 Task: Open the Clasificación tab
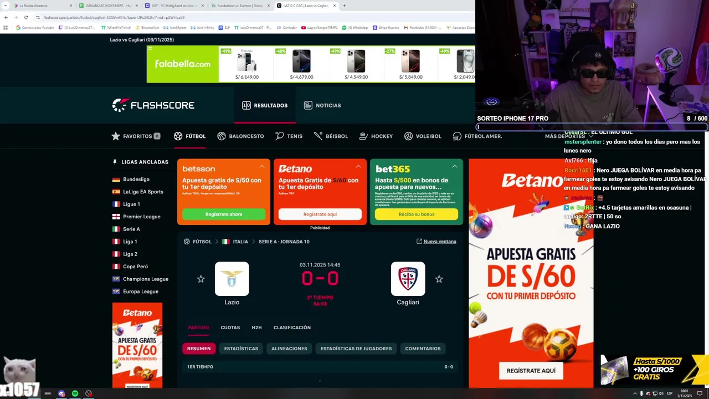tap(292, 328)
